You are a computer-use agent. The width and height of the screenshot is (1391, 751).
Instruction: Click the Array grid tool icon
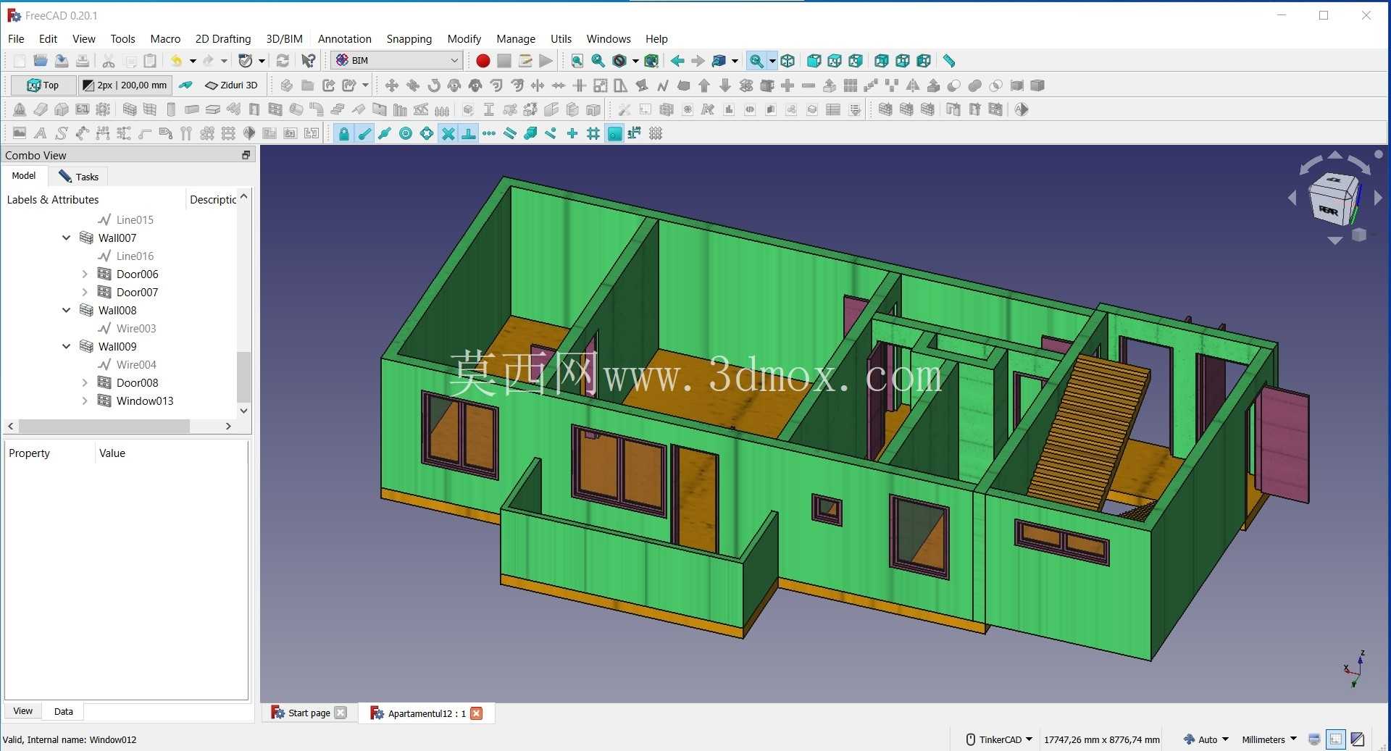click(x=851, y=85)
